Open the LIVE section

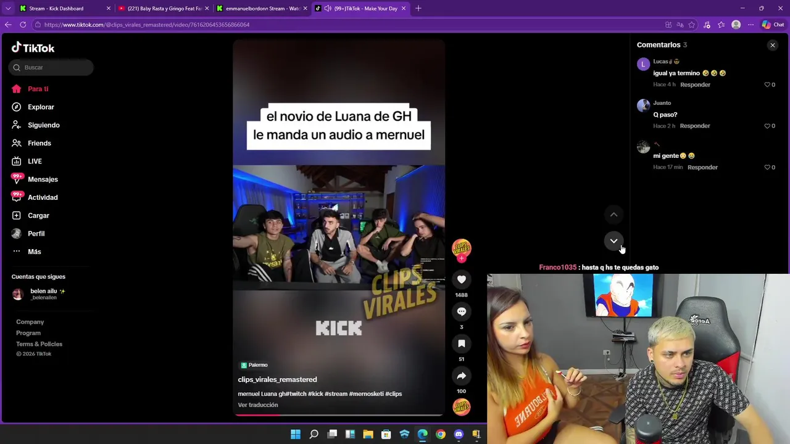click(35, 162)
